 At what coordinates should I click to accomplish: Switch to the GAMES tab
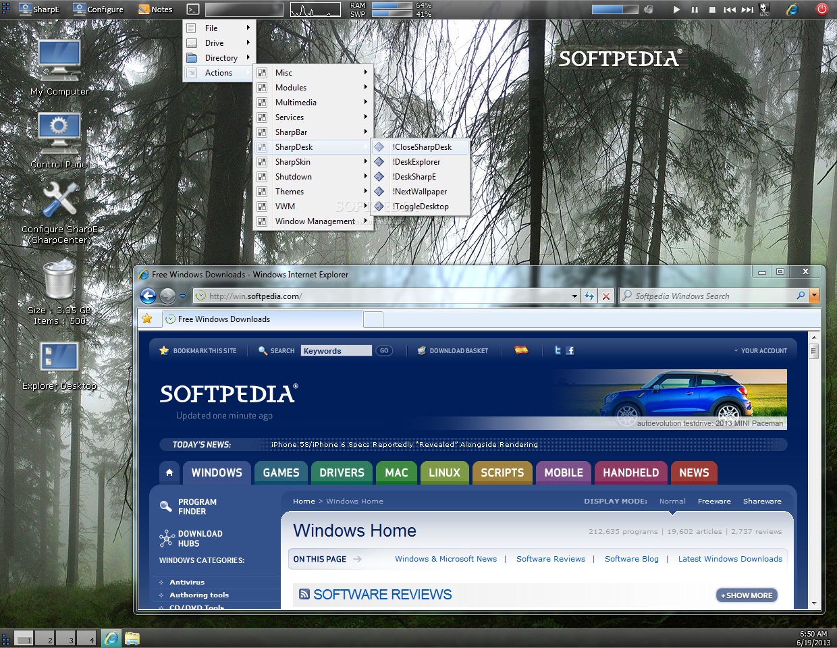tap(281, 473)
